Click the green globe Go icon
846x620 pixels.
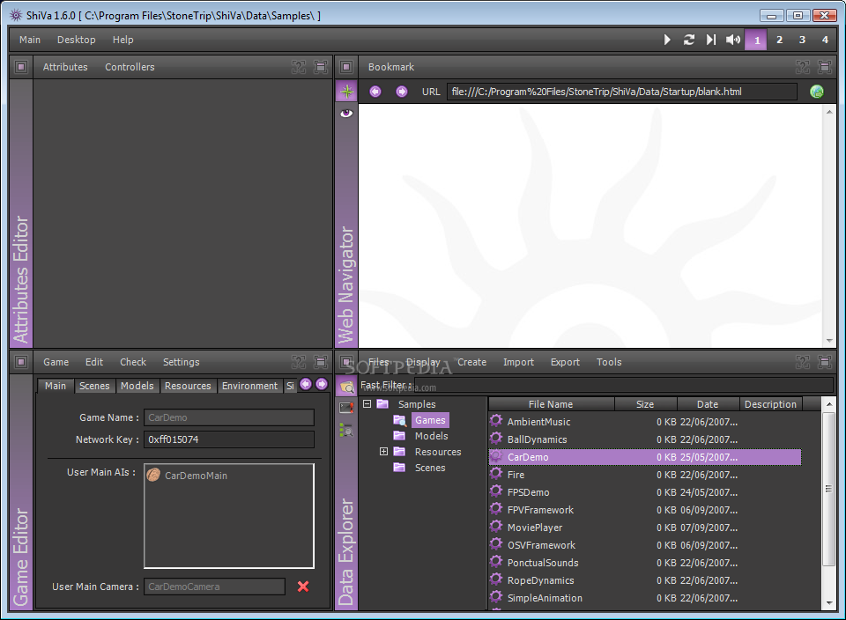click(x=817, y=92)
